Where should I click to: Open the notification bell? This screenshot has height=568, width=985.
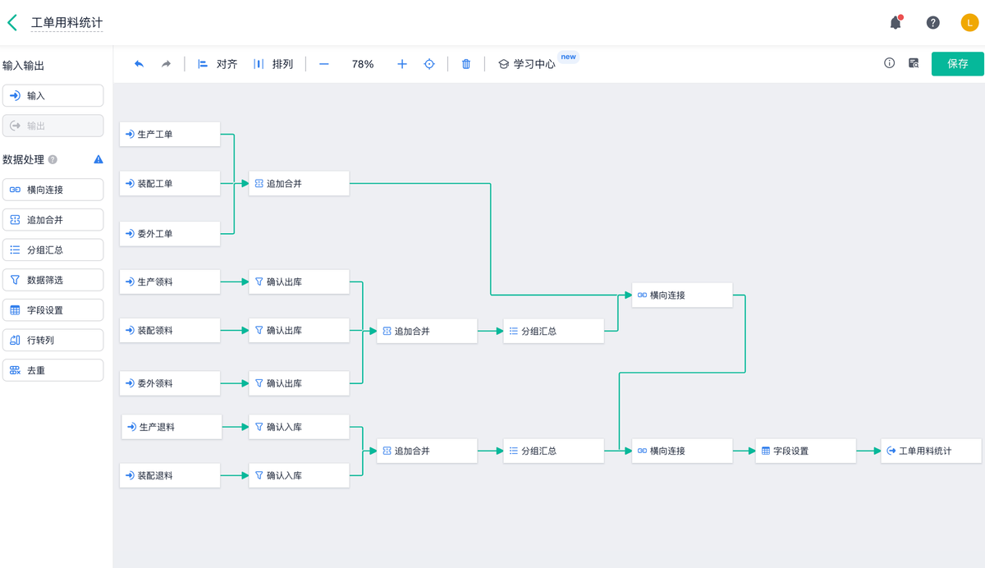pyautogui.click(x=896, y=23)
